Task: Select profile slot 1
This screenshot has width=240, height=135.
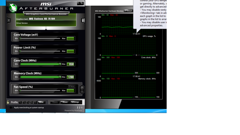Action: pyautogui.click(x=20, y=102)
